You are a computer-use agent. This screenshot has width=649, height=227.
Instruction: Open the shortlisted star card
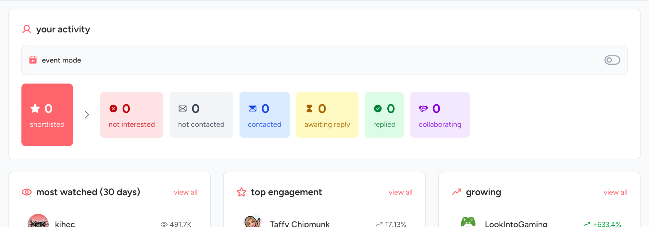(47, 115)
